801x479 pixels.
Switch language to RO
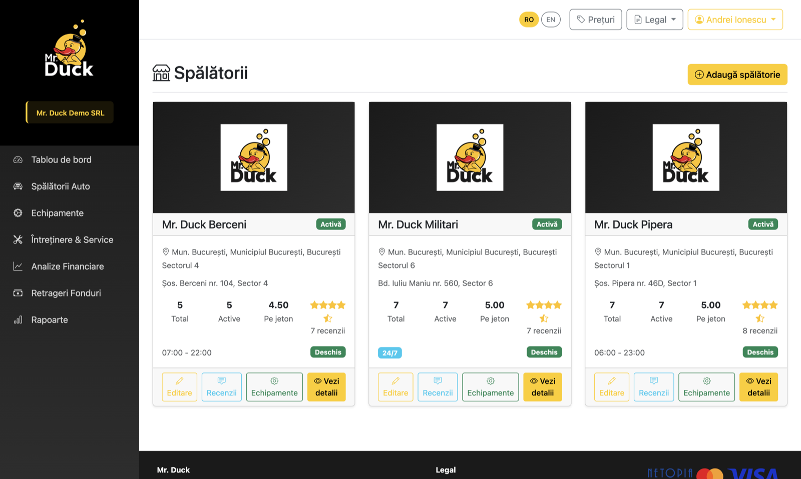[529, 20]
